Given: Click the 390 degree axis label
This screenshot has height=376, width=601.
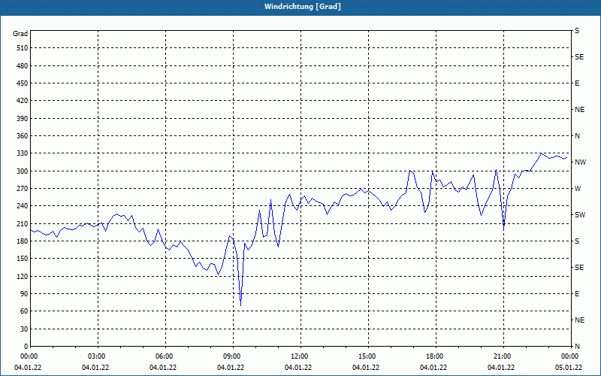Looking at the screenshot, I should [x=23, y=119].
